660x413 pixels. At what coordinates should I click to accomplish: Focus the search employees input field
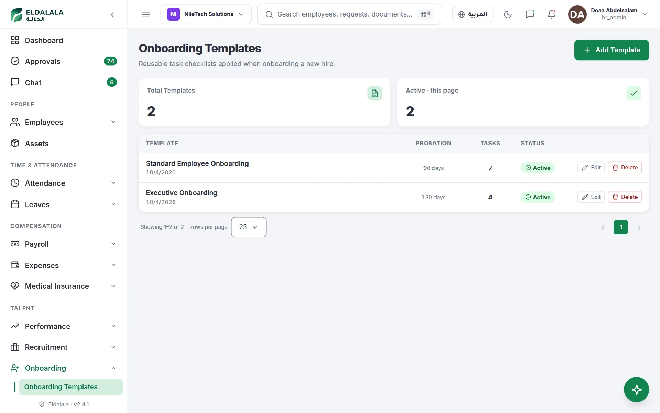(x=349, y=14)
